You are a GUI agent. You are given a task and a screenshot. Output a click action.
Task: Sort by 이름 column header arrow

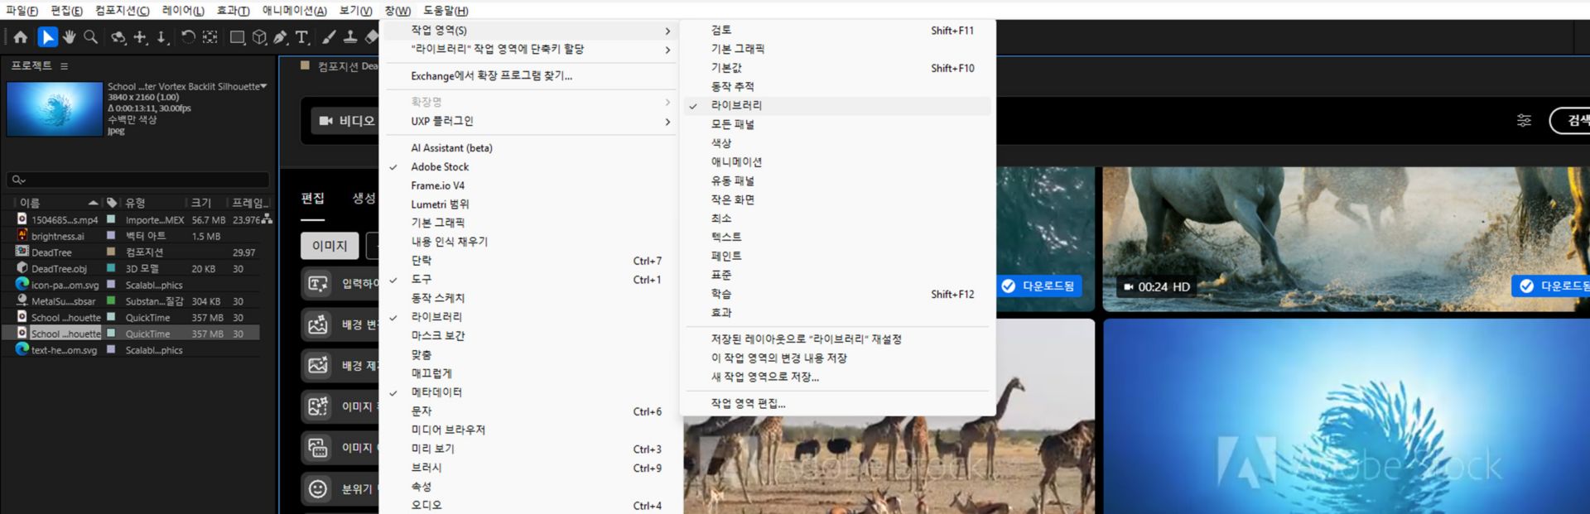[93, 203]
